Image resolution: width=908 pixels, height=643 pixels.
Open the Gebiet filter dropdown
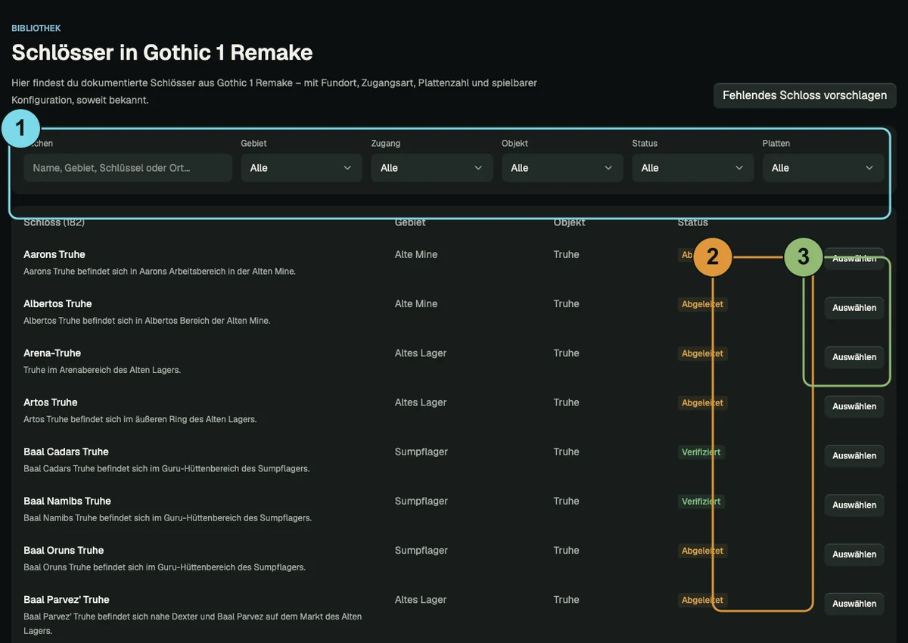[x=301, y=168]
